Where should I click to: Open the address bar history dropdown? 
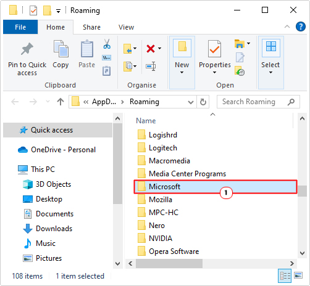pyautogui.click(x=191, y=102)
